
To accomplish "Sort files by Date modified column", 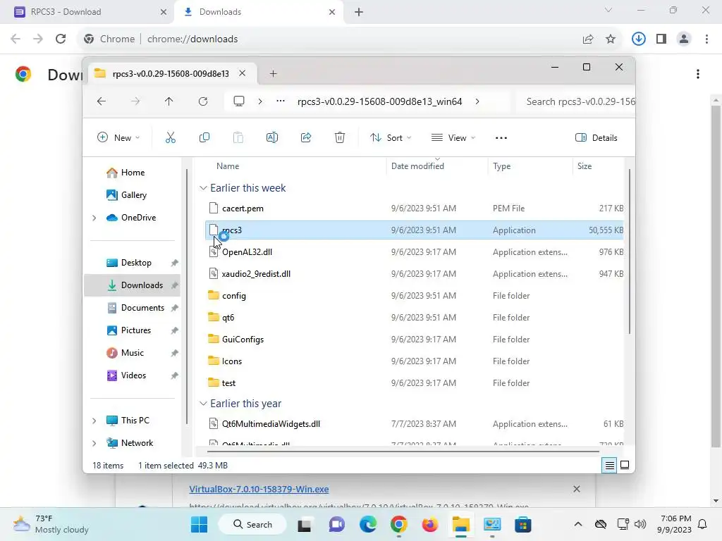I will tap(417, 166).
